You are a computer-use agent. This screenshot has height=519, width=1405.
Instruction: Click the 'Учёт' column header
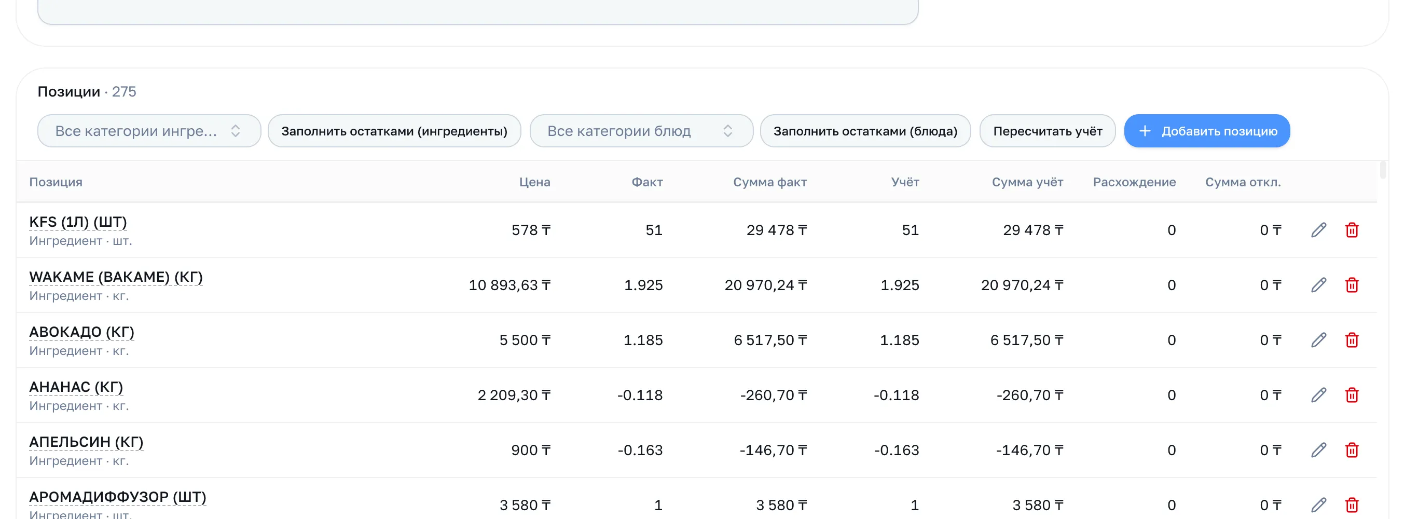click(x=905, y=182)
